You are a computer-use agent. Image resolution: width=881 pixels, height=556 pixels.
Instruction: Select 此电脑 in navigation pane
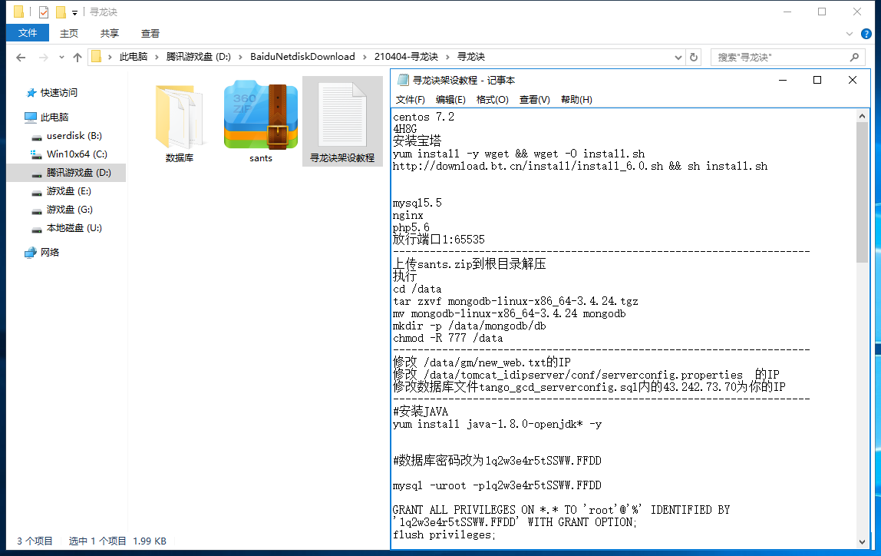[54, 117]
